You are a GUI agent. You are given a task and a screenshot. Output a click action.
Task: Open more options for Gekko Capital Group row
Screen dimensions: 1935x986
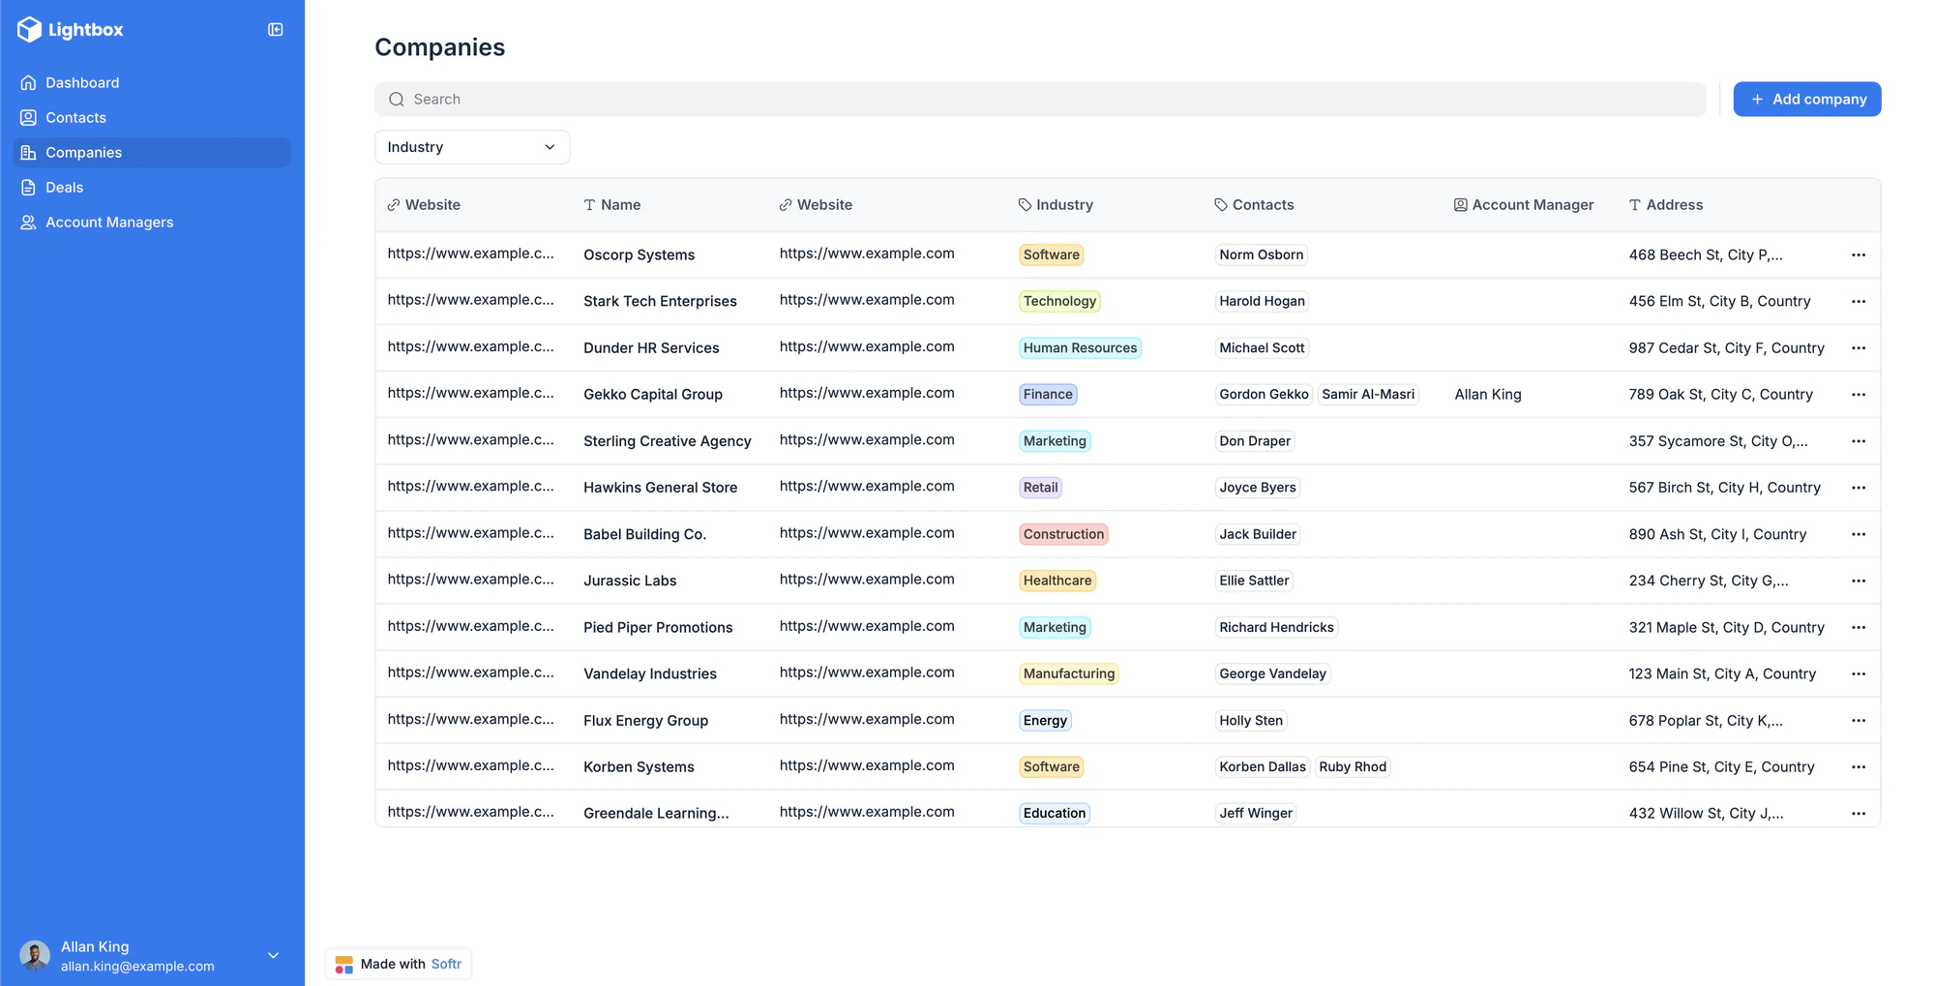tap(1858, 394)
